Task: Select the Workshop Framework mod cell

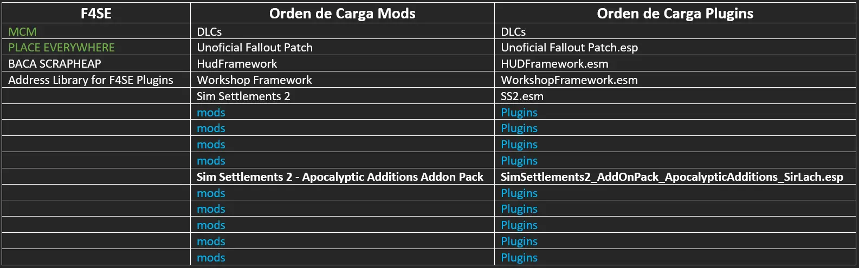Action: [343, 80]
